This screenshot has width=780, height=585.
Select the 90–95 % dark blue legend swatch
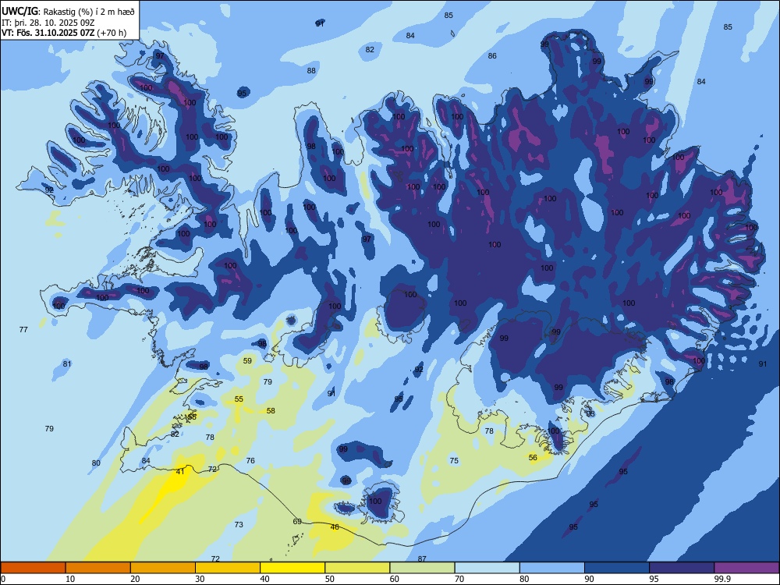click(617, 568)
